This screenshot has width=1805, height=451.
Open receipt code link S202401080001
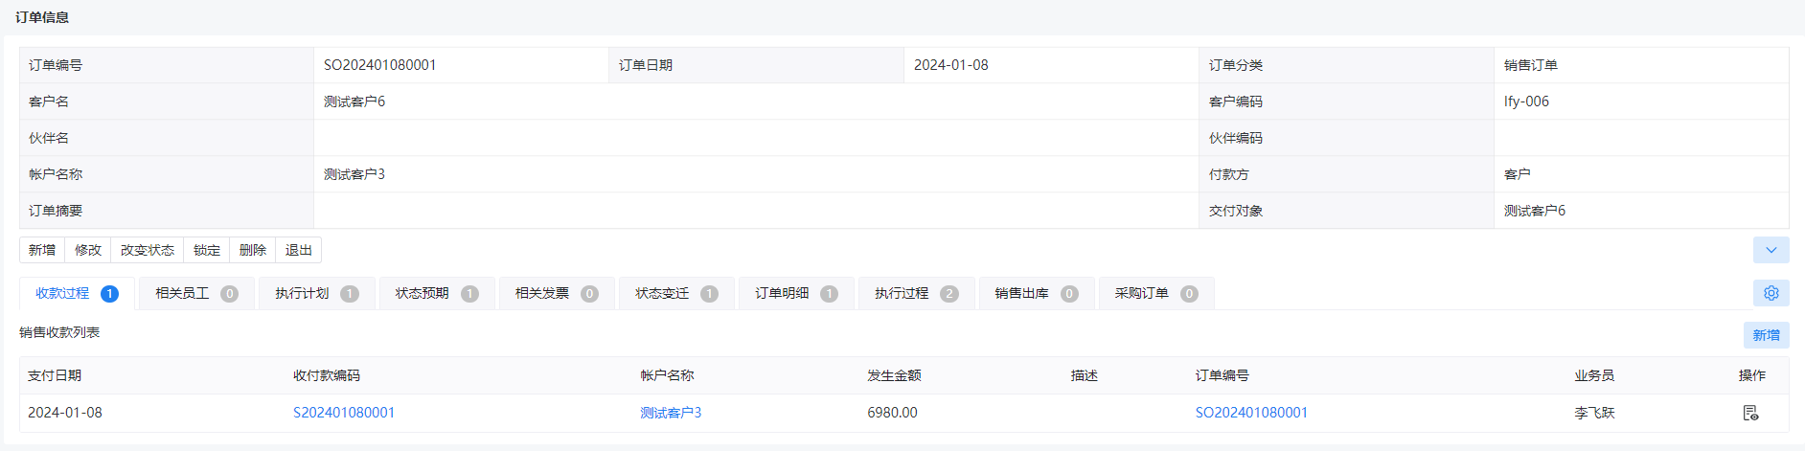pyautogui.click(x=344, y=413)
